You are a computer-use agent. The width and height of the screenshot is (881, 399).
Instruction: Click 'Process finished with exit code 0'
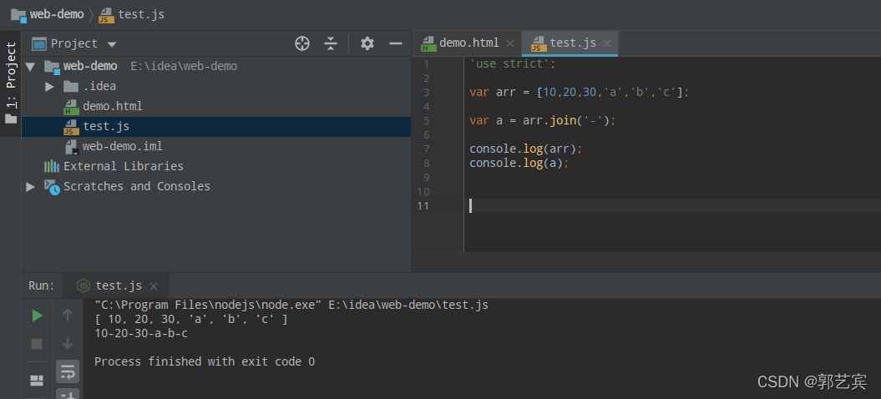[205, 361]
